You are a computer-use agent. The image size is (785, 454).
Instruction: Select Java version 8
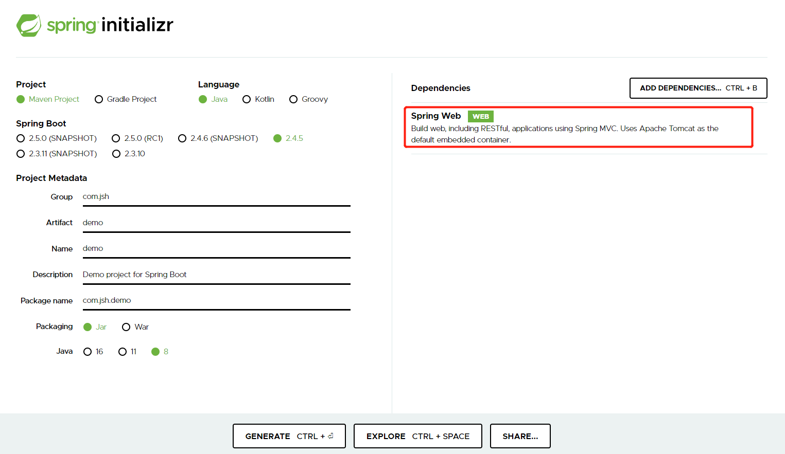[160, 352]
